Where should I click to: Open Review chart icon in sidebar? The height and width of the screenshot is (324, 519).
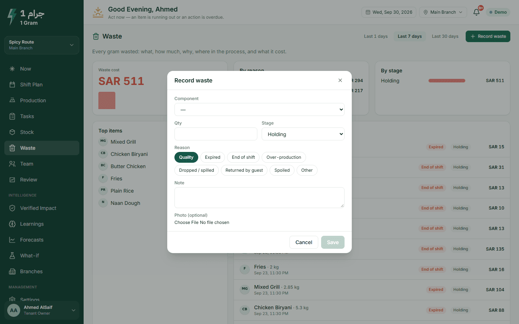[12, 180]
